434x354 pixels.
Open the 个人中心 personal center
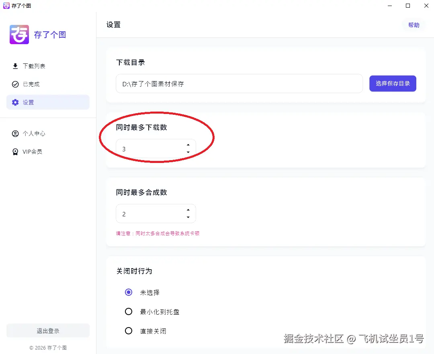48,134
